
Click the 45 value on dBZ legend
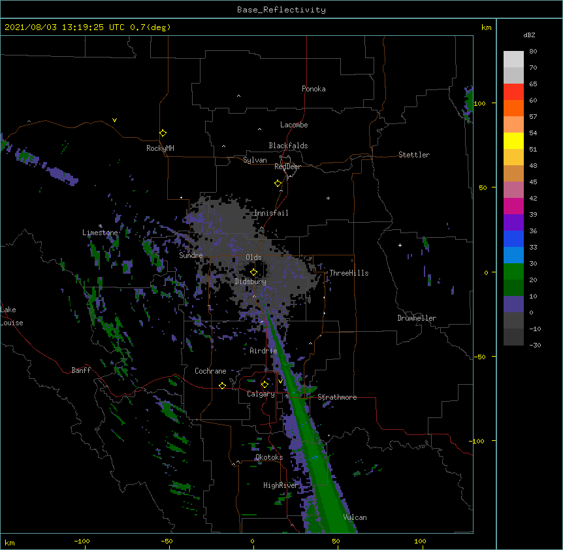point(533,182)
